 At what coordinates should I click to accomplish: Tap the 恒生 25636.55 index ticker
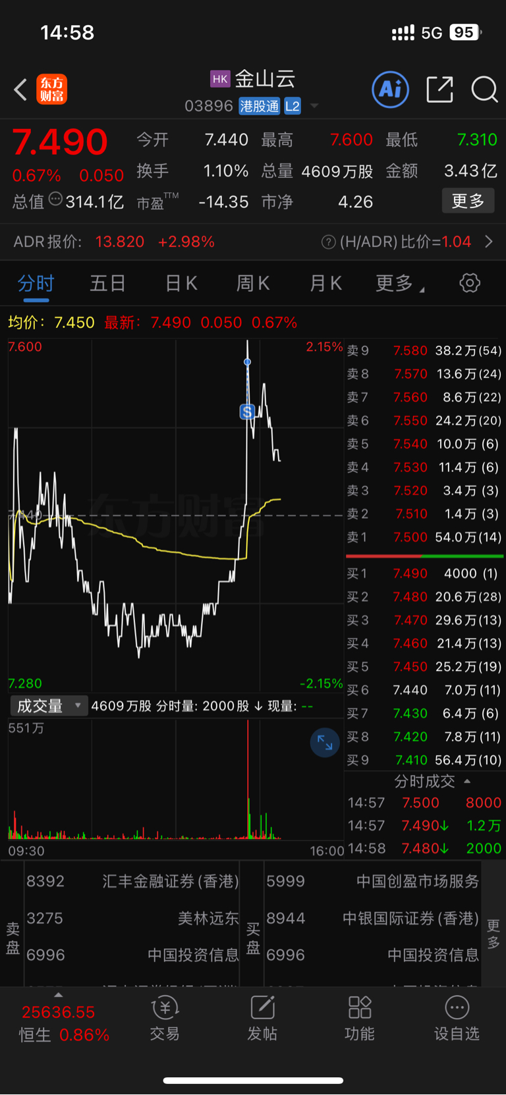click(64, 1023)
